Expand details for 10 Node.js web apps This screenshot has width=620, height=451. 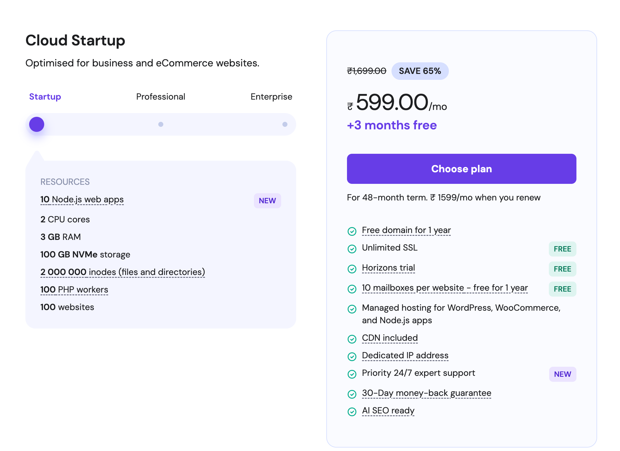point(82,200)
